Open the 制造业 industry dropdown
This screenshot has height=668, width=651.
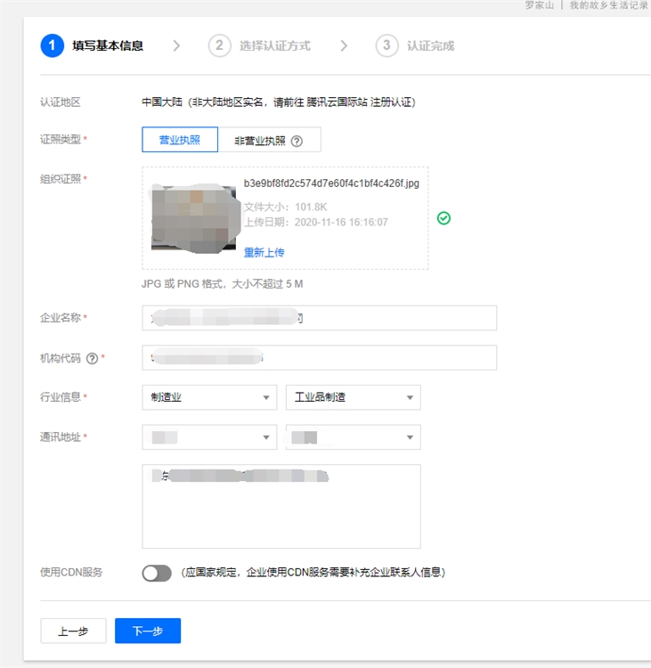pos(209,397)
